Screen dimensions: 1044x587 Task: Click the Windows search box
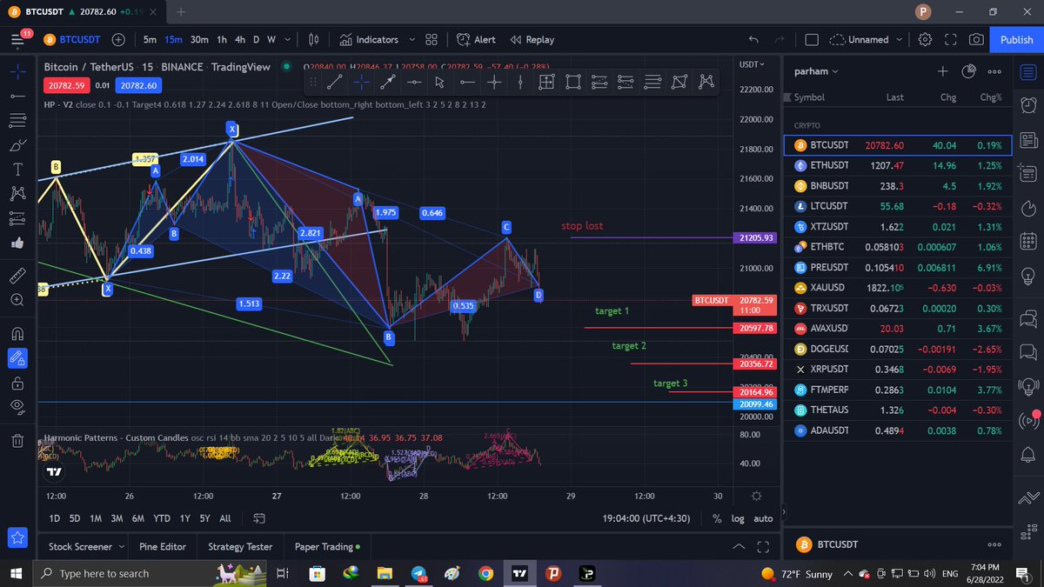click(x=122, y=573)
